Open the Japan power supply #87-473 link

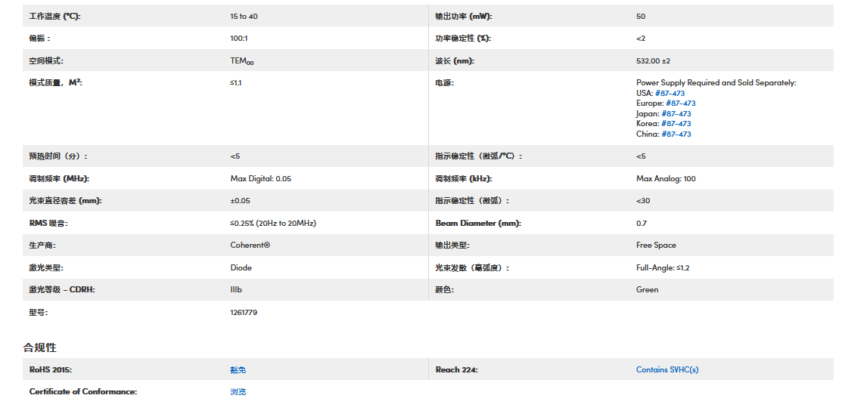pyautogui.click(x=676, y=113)
